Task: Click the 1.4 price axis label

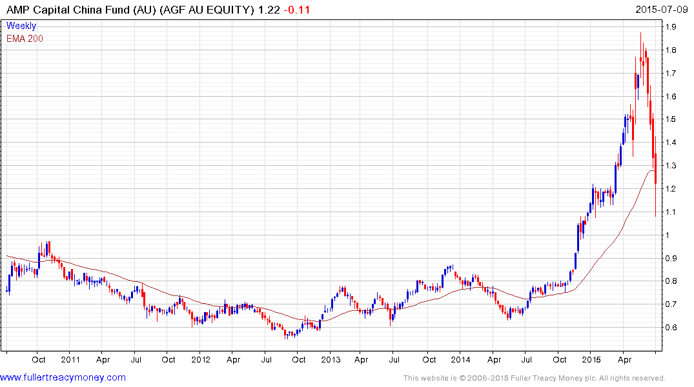Action: (671, 143)
